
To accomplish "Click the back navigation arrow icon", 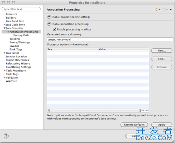I will pyautogui.click(x=157, y=9).
